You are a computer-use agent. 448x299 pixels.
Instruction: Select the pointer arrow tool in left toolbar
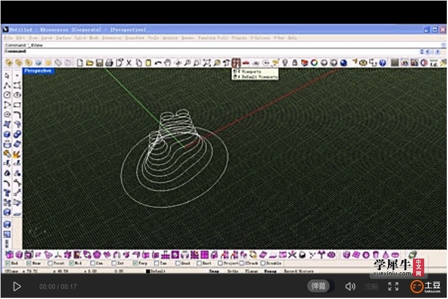[x=7, y=75]
